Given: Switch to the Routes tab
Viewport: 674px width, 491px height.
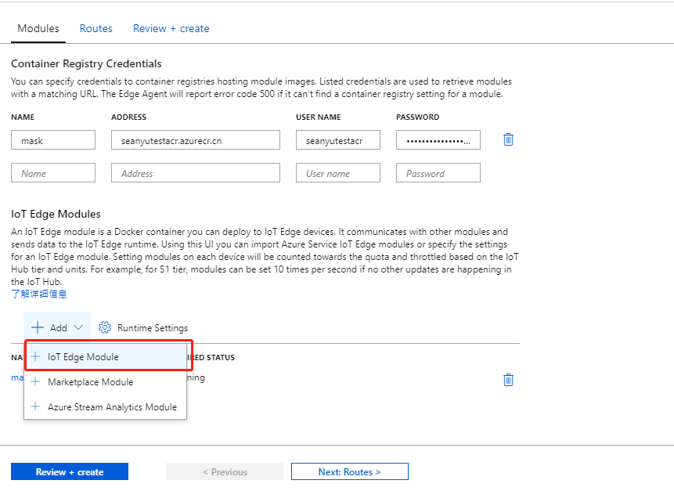Looking at the screenshot, I should point(96,28).
